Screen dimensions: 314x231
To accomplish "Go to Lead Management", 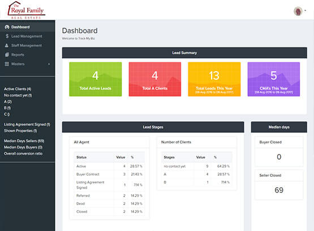I will pos(27,36).
